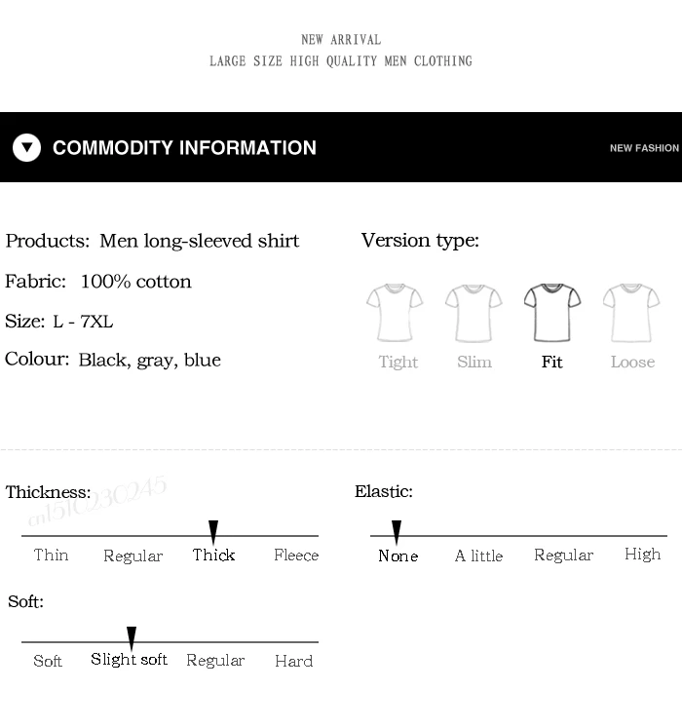Click the Regular option under Thickness

pos(133,556)
